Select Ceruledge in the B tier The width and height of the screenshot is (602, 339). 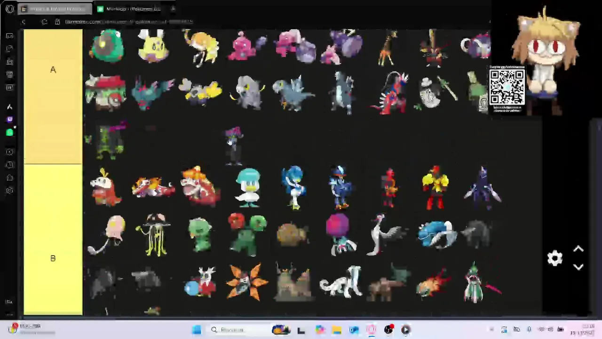(482, 187)
